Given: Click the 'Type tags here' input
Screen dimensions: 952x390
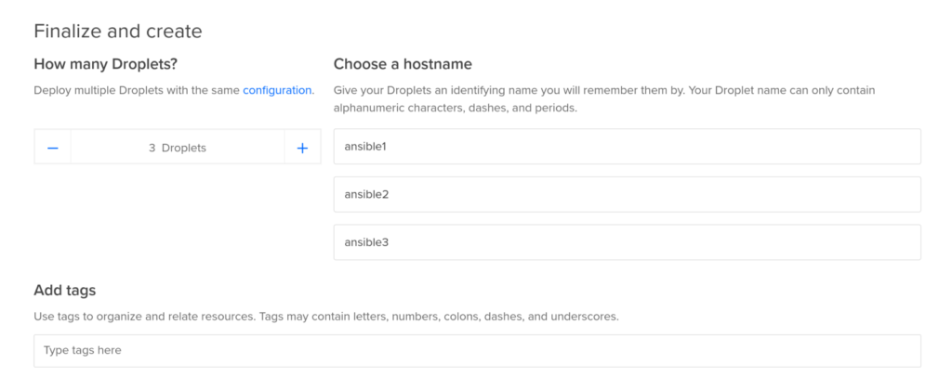Looking at the screenshot, I should click(x=477, y=350).
